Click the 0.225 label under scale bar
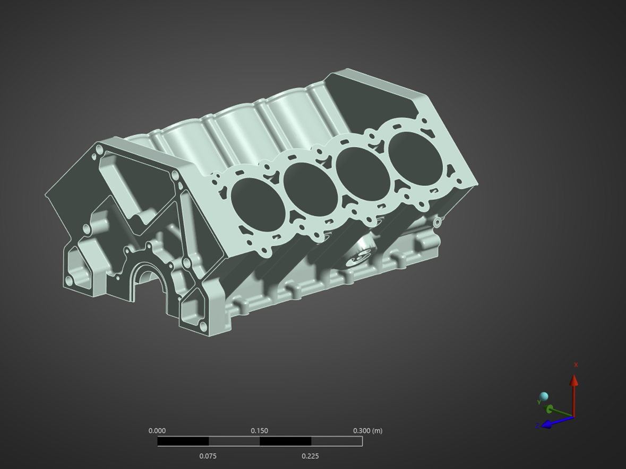Image resolution: width=626 pixels, height=469 pixels. click(310, 456)
